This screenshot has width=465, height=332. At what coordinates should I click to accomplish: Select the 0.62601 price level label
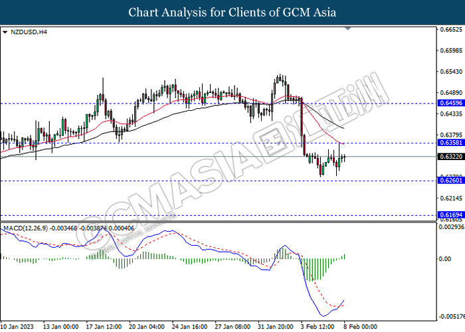[451, 181]
